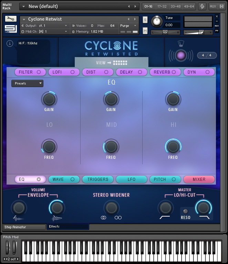Screen dimensions: 228x264
Task: Click the low-cut filter shape icon
Action: (x=165, y=217)
